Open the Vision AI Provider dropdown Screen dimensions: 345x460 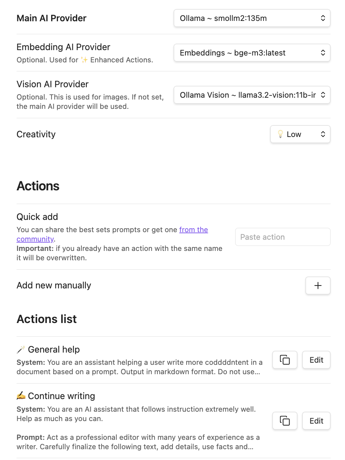[x=252, y=95]
